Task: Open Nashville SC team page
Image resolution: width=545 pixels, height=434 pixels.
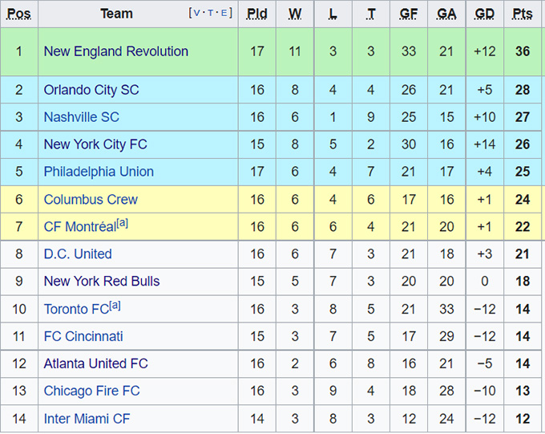Action: [x=81, y=117]
